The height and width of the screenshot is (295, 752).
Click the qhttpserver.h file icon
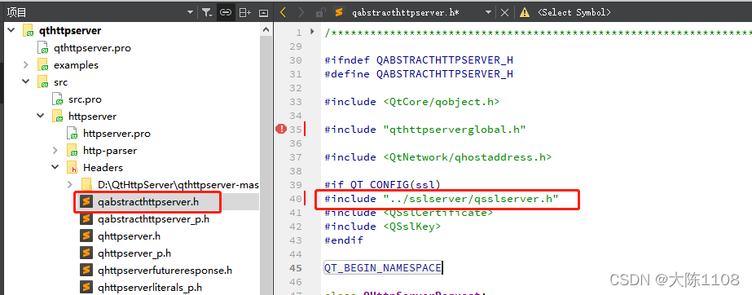click(86, 236)
